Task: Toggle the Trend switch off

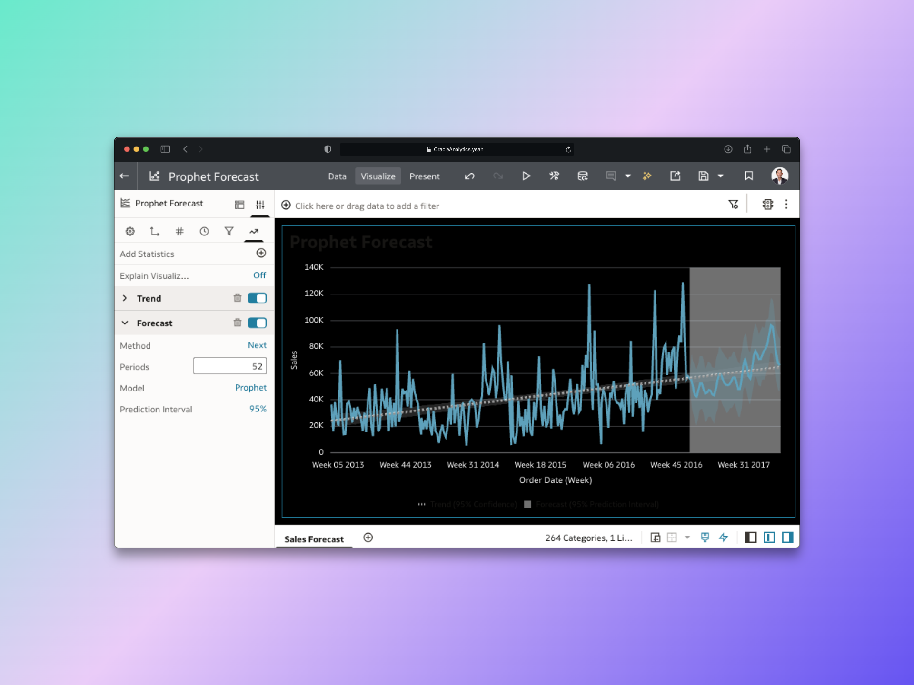Action: [257, 298]
